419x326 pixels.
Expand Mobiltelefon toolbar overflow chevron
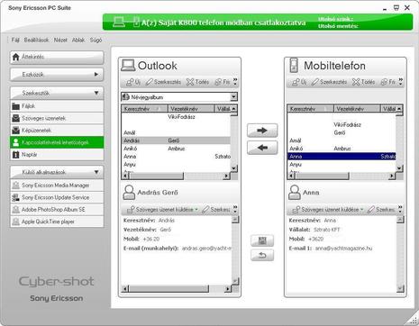click(x=401, y=82)
